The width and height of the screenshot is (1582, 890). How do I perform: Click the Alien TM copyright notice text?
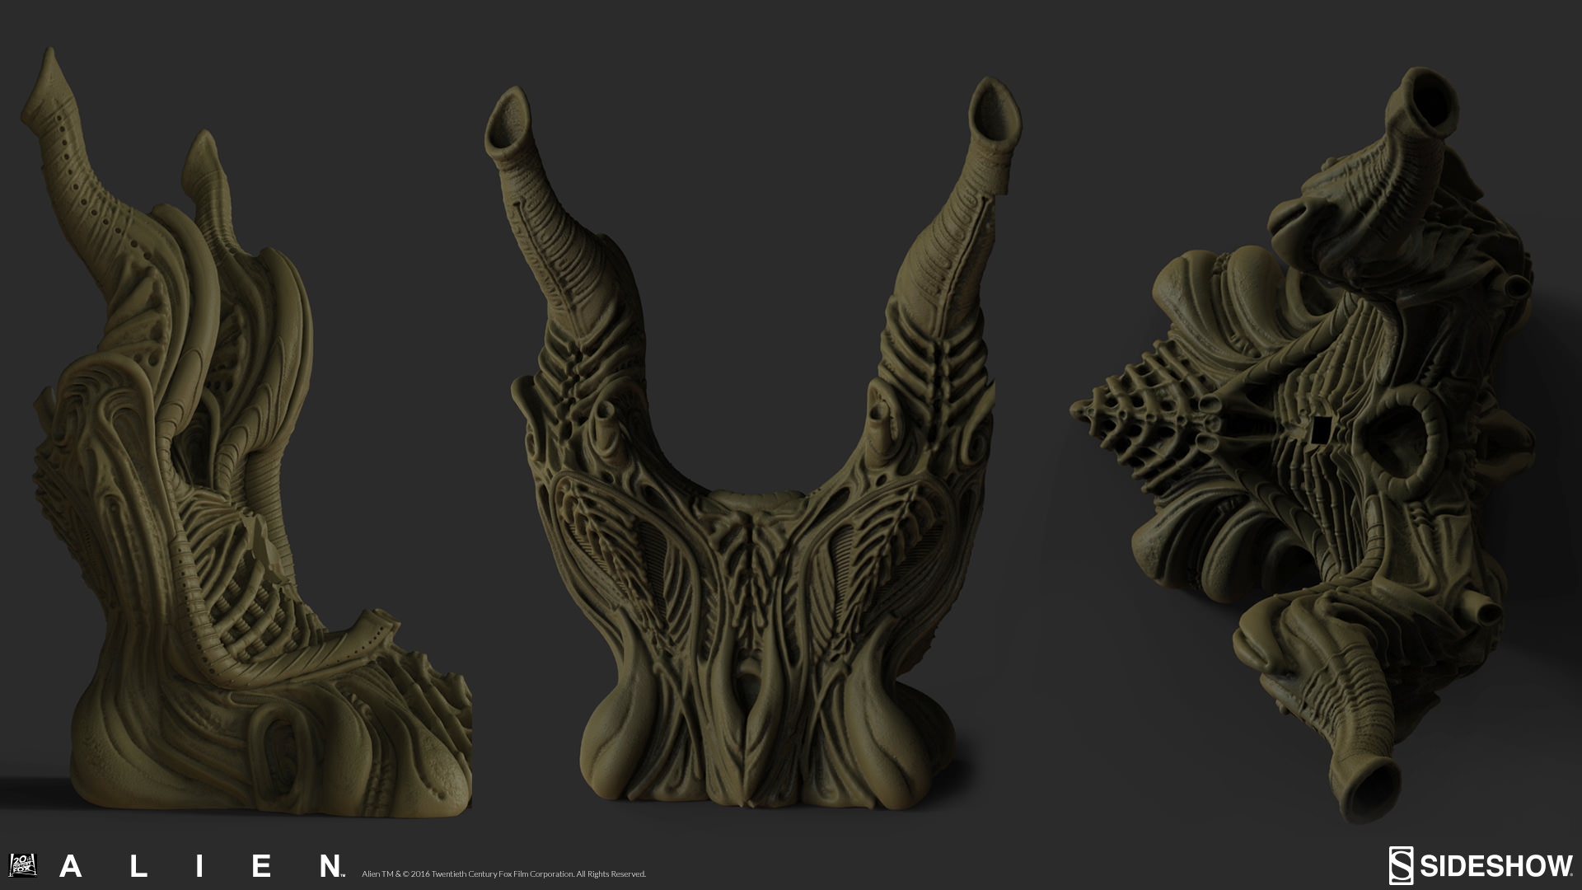(503, 874)
